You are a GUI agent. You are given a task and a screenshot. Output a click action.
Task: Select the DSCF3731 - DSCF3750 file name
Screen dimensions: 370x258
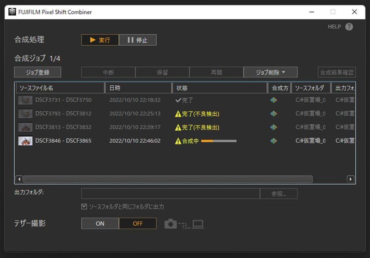click(x=63, y=100)
